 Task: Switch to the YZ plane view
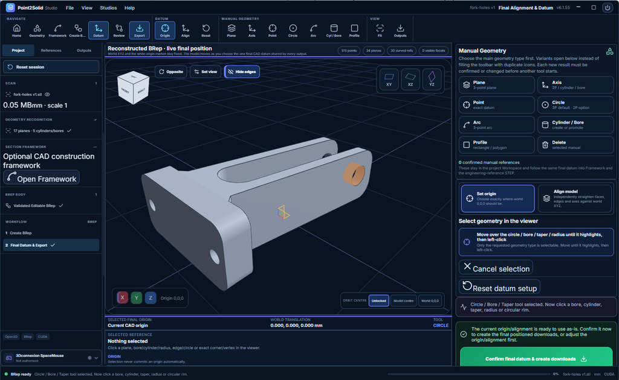pyautogui.click(x=432, y=79)
